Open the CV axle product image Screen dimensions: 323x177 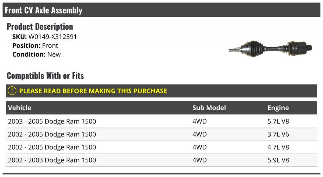tap(270, 48)
